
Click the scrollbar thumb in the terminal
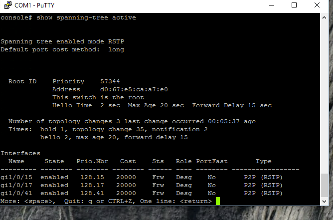point(324,186)
